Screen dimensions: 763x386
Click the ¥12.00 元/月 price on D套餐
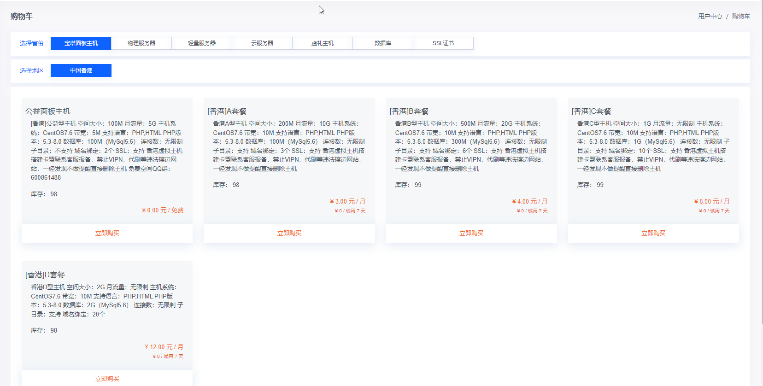pos(164,347)
